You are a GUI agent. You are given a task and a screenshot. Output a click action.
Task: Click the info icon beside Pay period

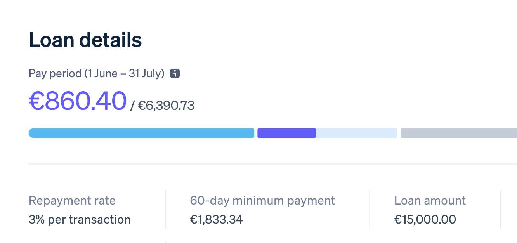coord(175,73)
